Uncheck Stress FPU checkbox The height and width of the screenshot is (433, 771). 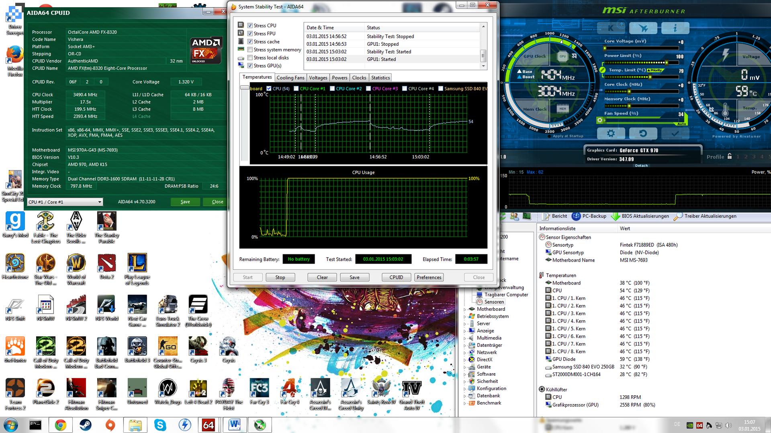click(x=250, y=34)
